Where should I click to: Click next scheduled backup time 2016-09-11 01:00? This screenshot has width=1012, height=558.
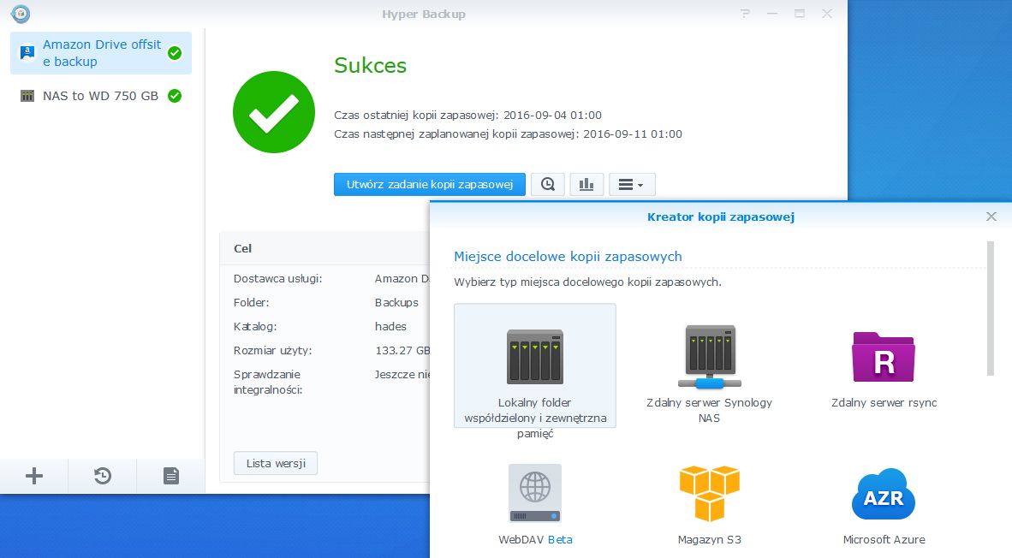633,134
